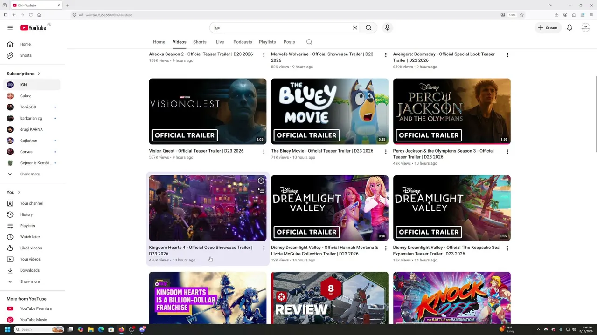
Task: Open more actions for the Percy Jackson trailer
Action: coord(508,152)
